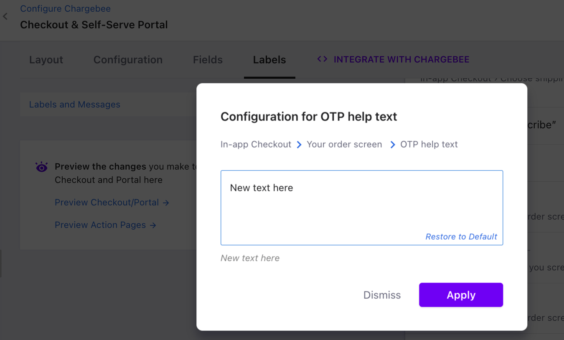Select Labels and Messages item
The image size is (564, 340).
(x=74, y=105)
